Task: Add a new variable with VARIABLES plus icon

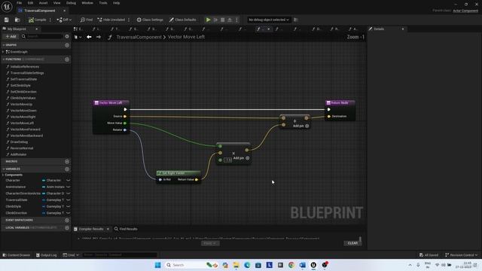Action: pos(67,169)
